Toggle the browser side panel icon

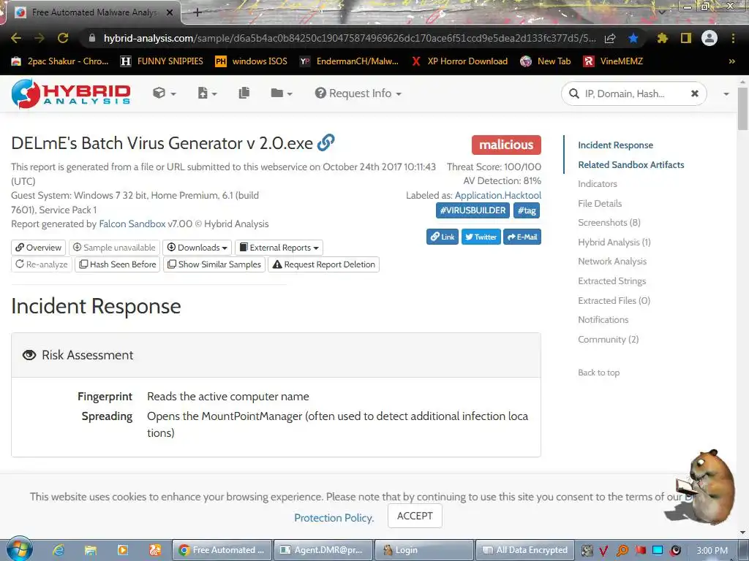tap(686, 38)
